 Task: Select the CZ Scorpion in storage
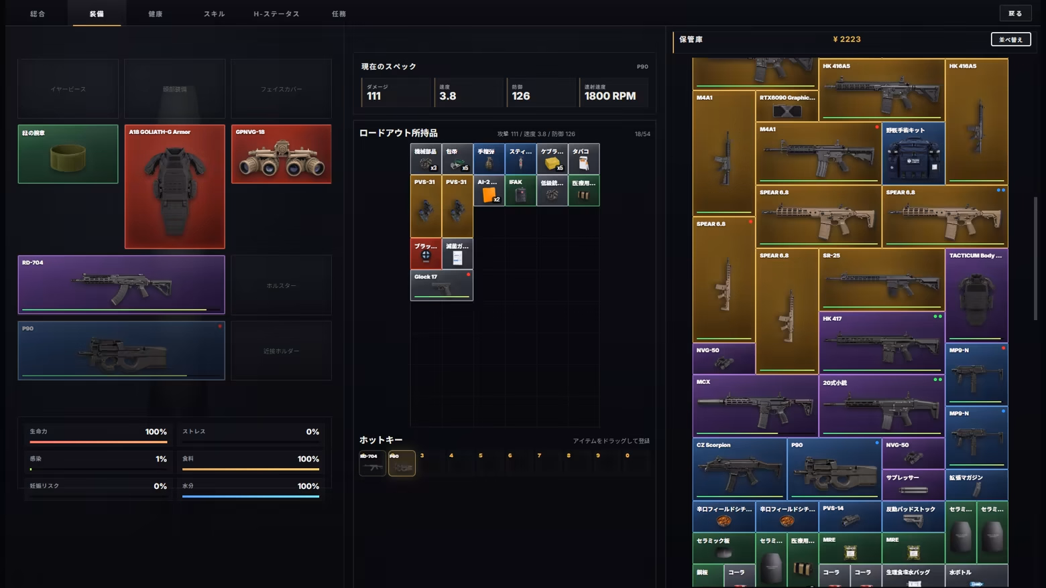(740, 469)
